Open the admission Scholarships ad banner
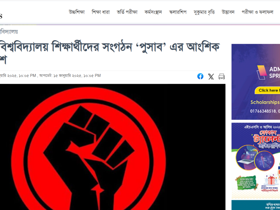 pos(256,82)
